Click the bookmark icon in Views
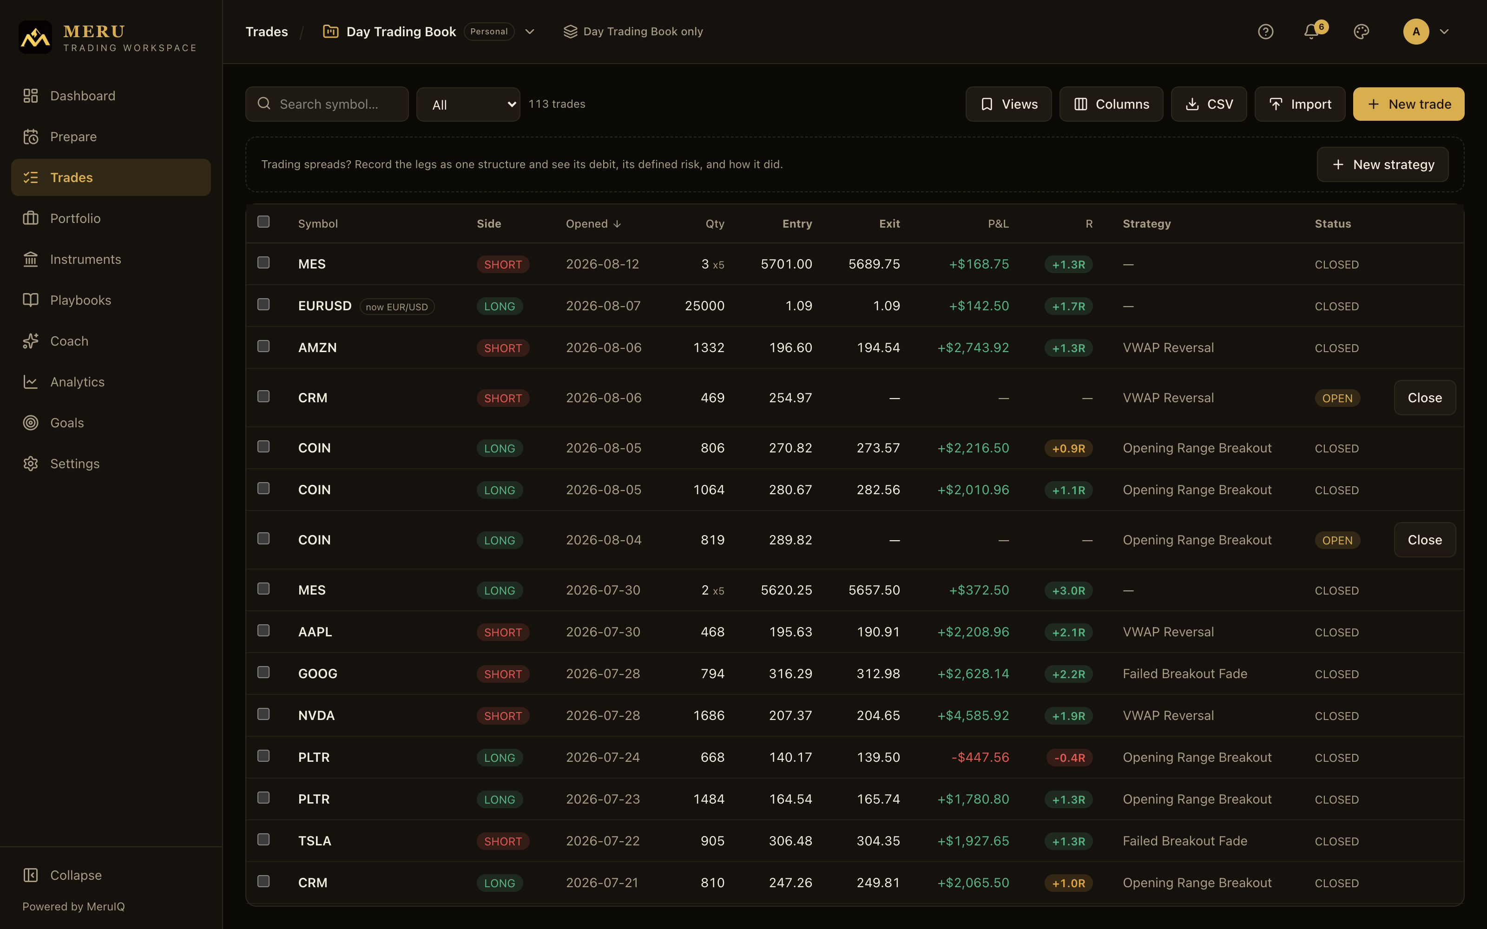This screenshot has width=1487, height=929. (x=987, y=104)
